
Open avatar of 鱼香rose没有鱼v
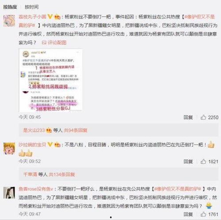click(x=9, y=193)
